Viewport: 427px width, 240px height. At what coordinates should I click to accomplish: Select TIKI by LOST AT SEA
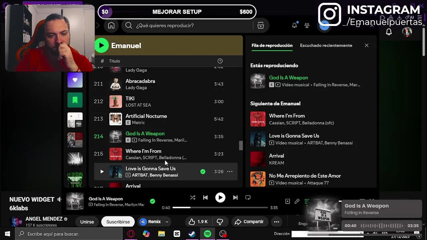[x=166, y=101]
